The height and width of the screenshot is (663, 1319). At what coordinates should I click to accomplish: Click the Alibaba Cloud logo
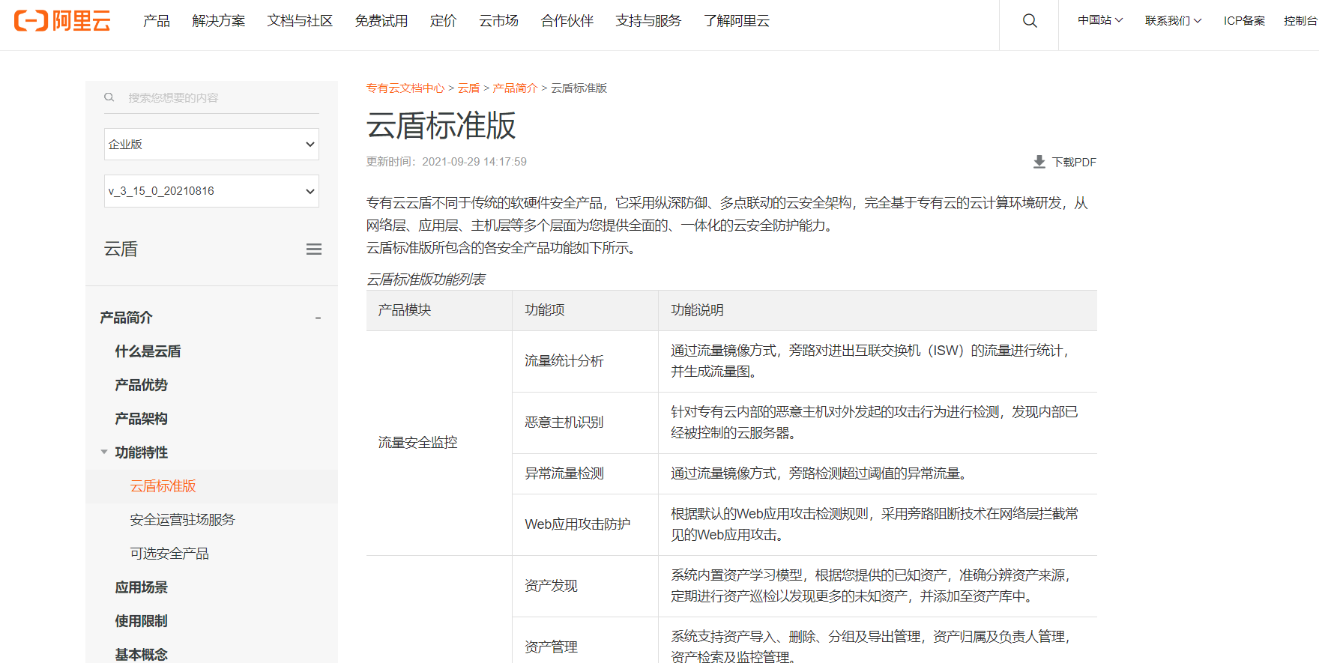62,21
